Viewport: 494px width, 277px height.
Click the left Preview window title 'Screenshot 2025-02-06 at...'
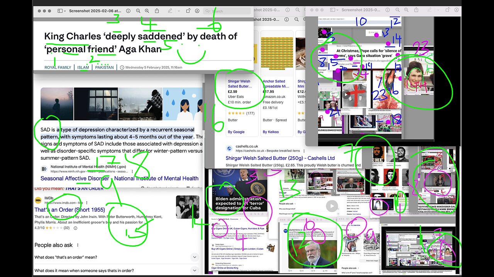[95, 11]
